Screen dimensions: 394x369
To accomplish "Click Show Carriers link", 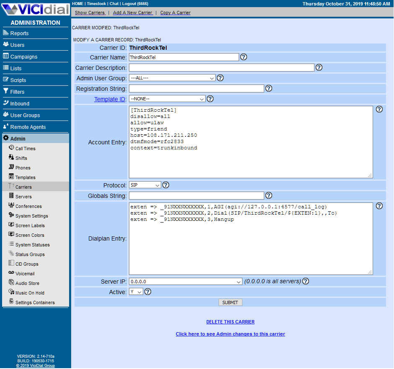I will coord(90,13).
